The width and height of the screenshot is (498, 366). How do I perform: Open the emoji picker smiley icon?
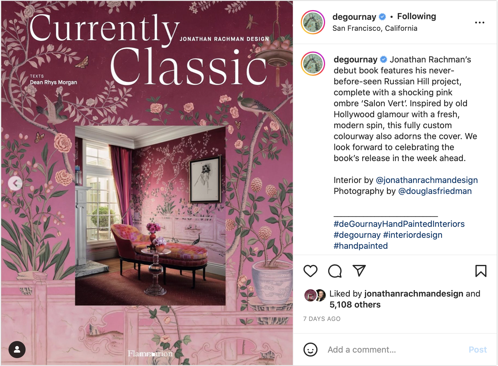coord(310,350)
